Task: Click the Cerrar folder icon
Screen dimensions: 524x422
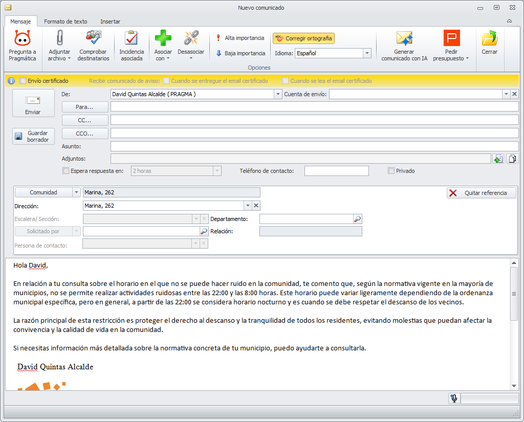Action: 489,39
